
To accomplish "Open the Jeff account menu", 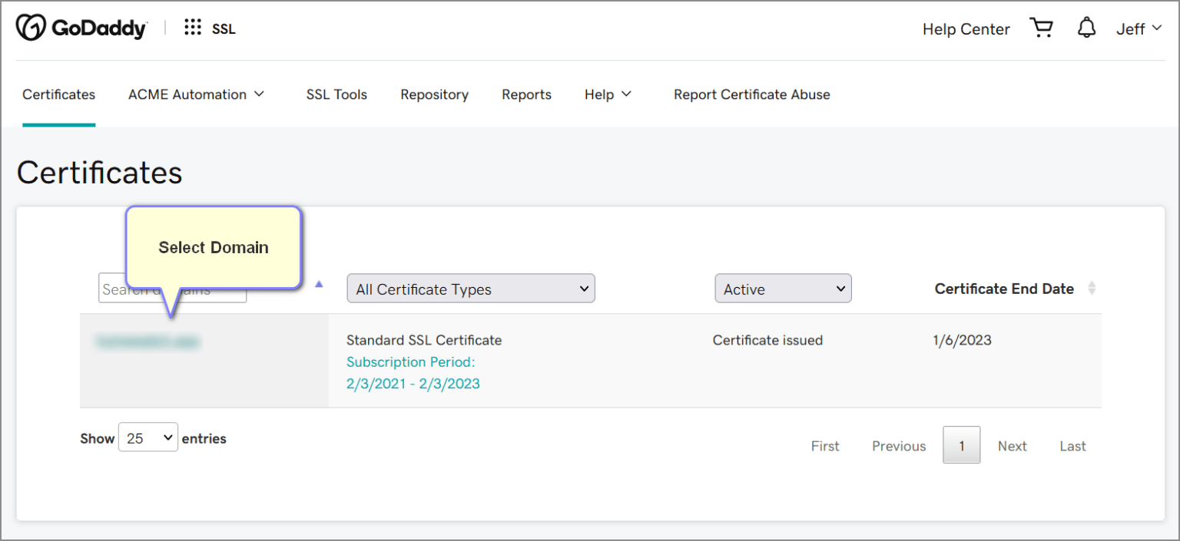I will click(1139, 28).
